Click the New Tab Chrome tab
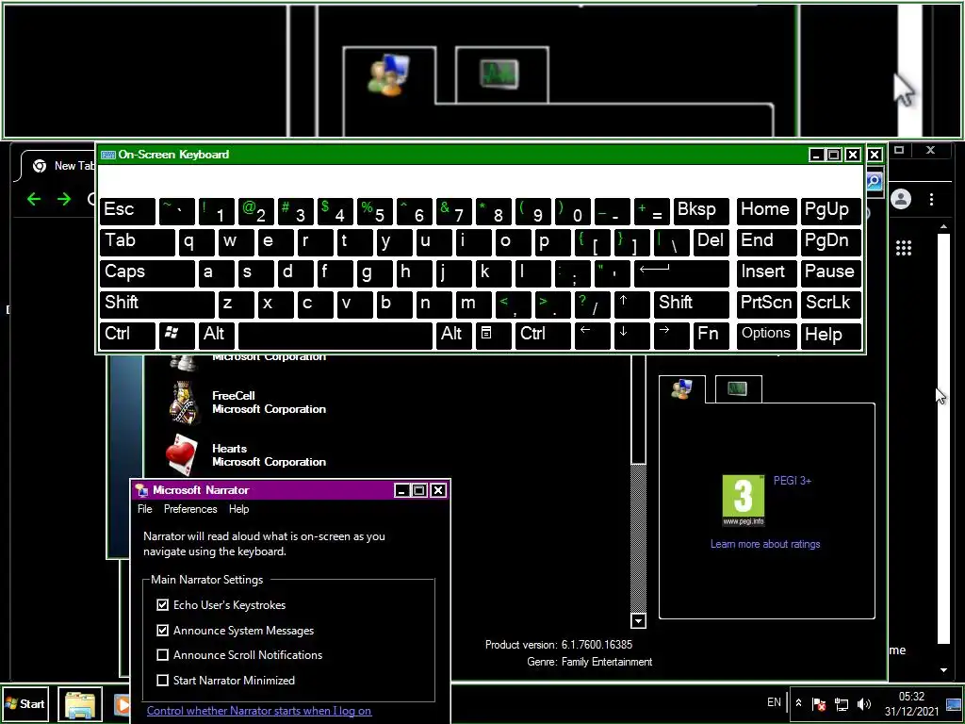965x724 pixels. 58,166
